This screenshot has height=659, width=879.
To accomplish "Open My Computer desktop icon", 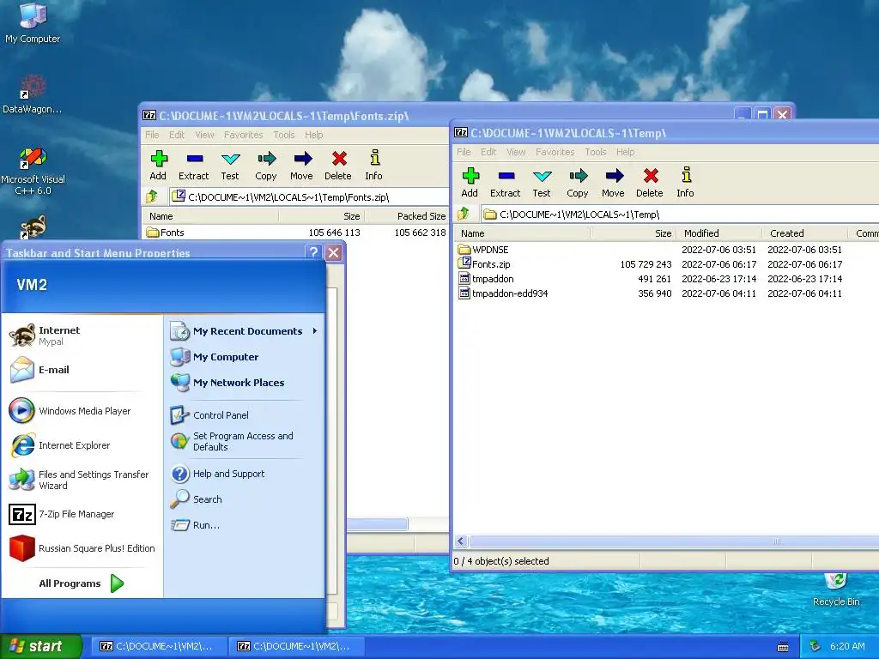I will (33, 22).
